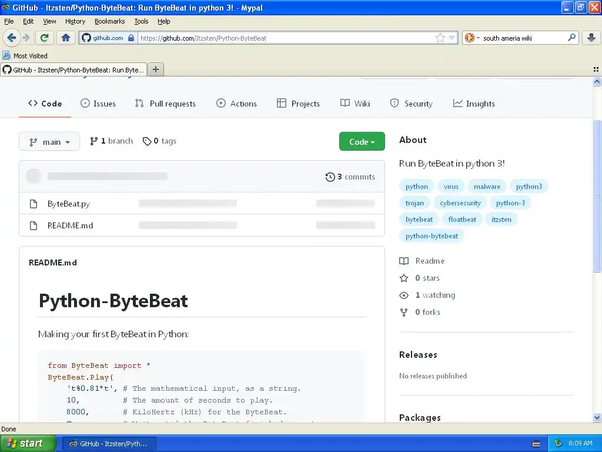This screenshot has height=452, width=602.
Task: Click the Most Visited bookmarks folder
Action: 25,55
